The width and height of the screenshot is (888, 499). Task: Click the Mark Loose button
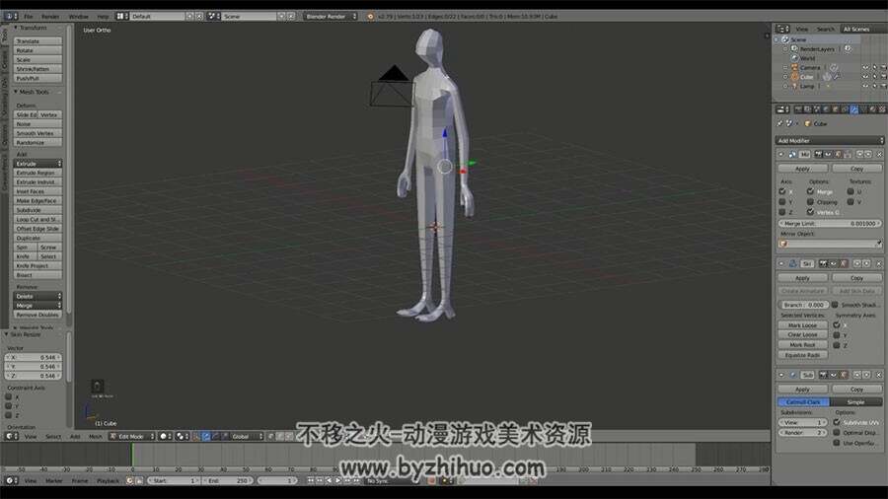click(x=802, y=325)
